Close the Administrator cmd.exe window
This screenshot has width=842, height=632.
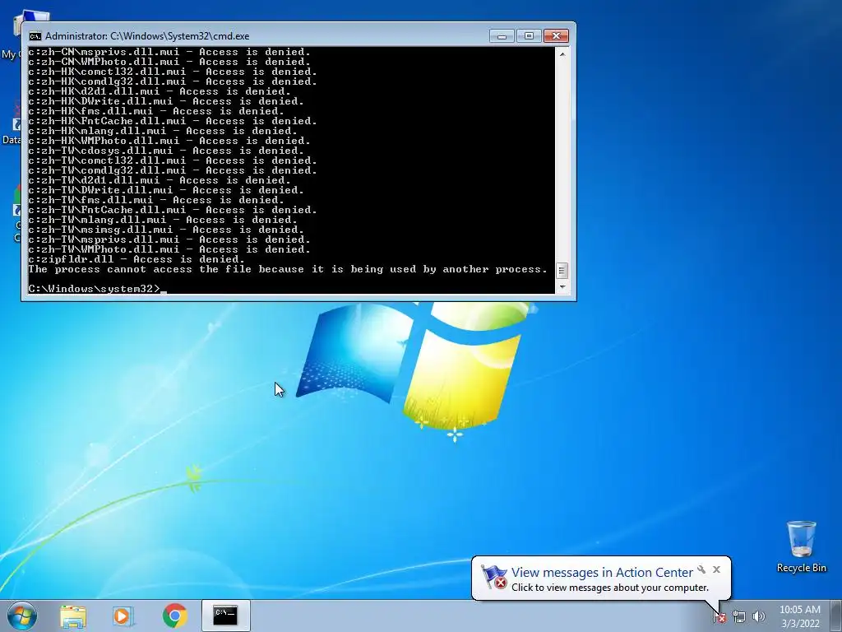click(556, 36)
